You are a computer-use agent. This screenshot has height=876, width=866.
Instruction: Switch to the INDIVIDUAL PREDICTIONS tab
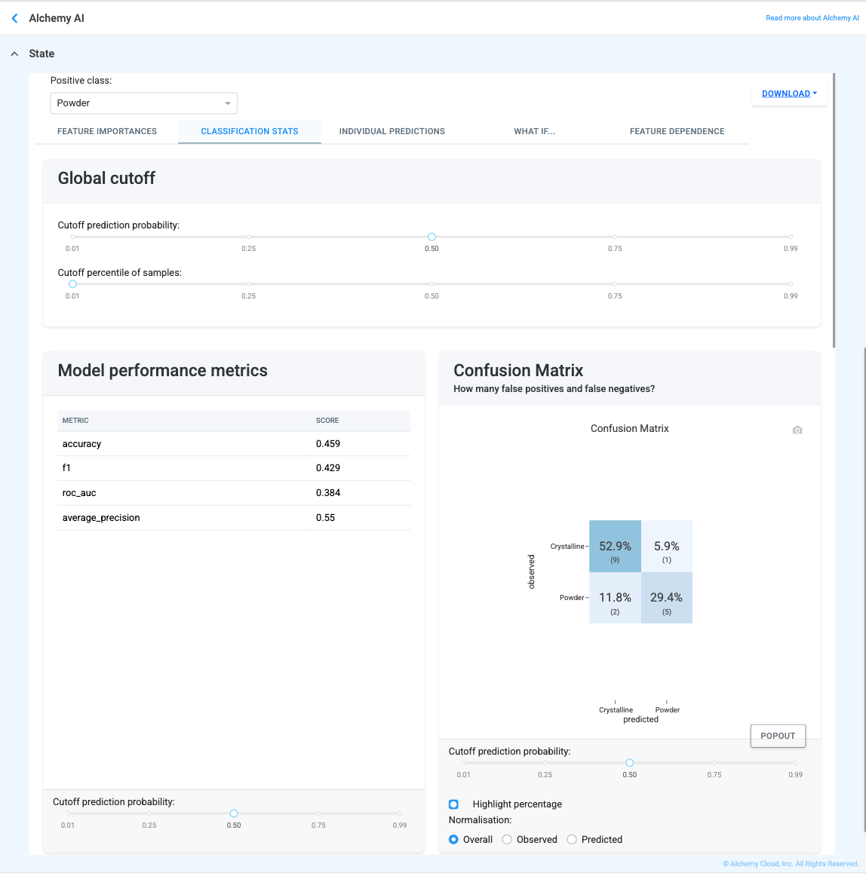(x=392, y=131)
